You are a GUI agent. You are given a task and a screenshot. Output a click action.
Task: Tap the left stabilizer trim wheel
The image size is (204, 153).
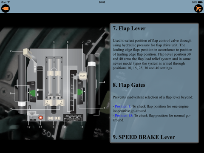pos(22,84)
